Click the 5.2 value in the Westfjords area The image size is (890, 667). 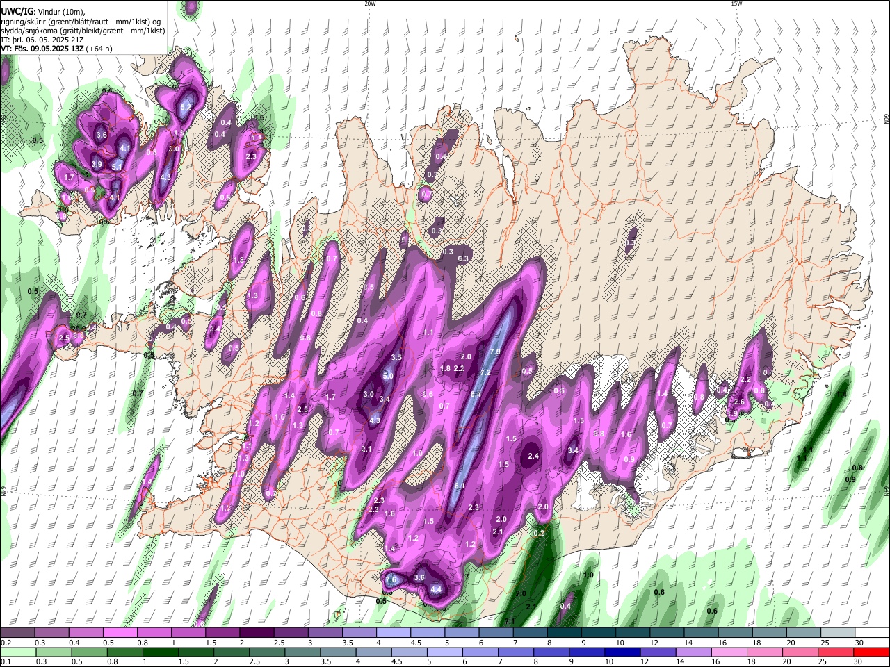[186, 108]
